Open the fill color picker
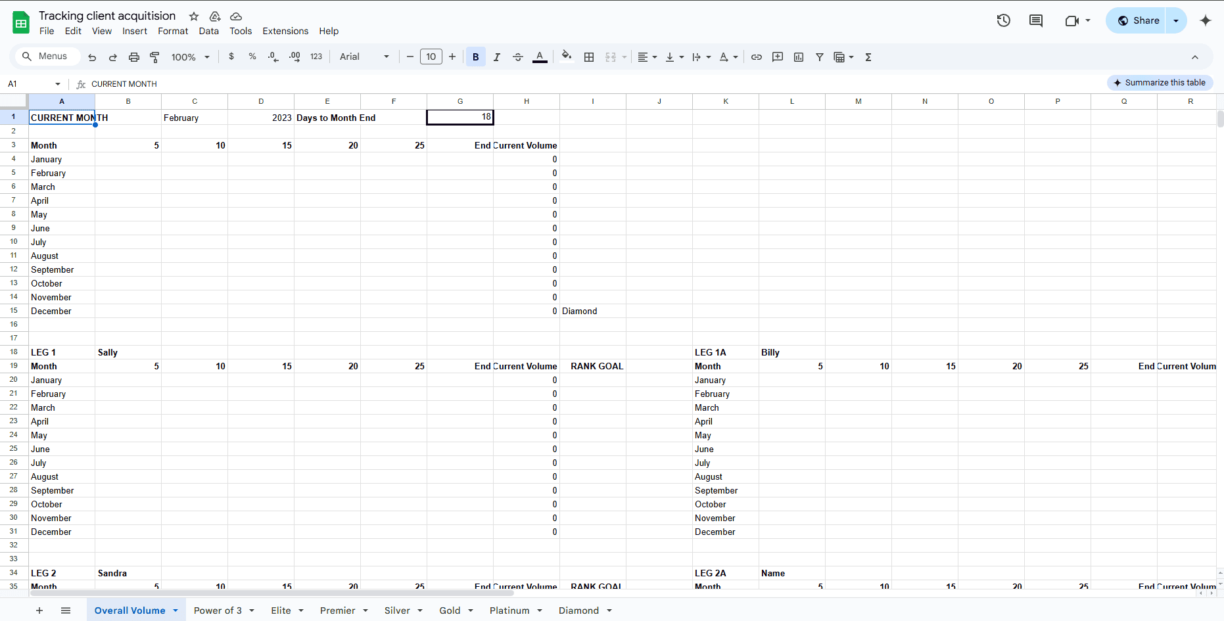 point(566,57)
